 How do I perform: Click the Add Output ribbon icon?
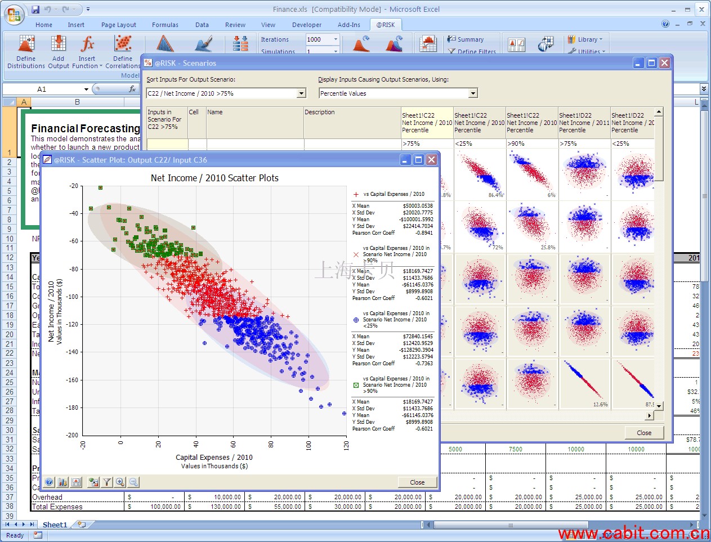pos(58,44)
